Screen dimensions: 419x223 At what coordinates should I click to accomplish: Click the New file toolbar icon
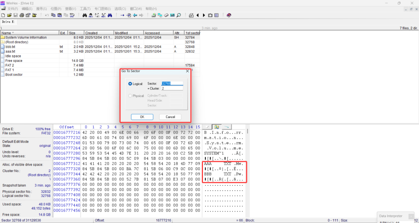(3, 15)
